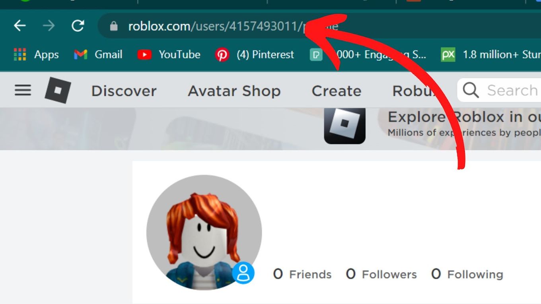Viewport: 541px width, 304px height.
Task: Click the Roblox icon in the banner
Action: click(x=344, y=126)
